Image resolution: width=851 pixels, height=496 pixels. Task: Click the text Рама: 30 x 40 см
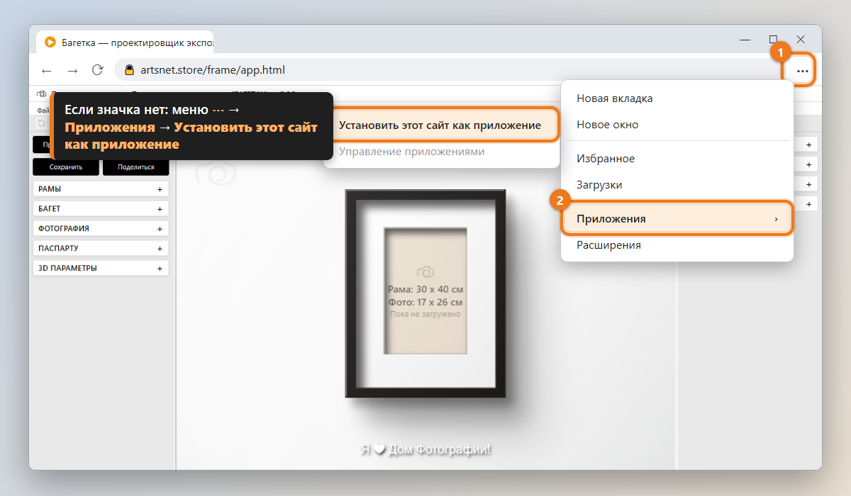pyautogui.click(x=425, y=290)
